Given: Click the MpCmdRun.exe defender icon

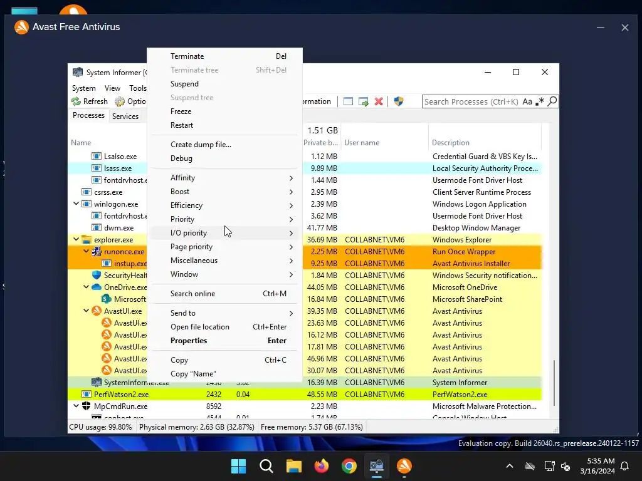Looking at the screenshot, I should point(87,406).
